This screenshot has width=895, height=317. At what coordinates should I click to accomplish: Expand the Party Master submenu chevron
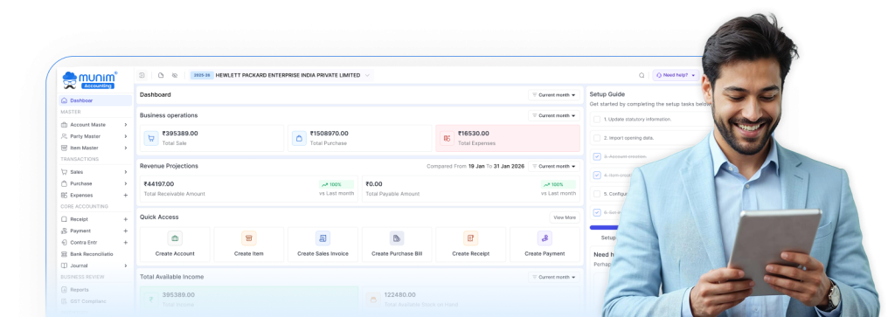126,136
